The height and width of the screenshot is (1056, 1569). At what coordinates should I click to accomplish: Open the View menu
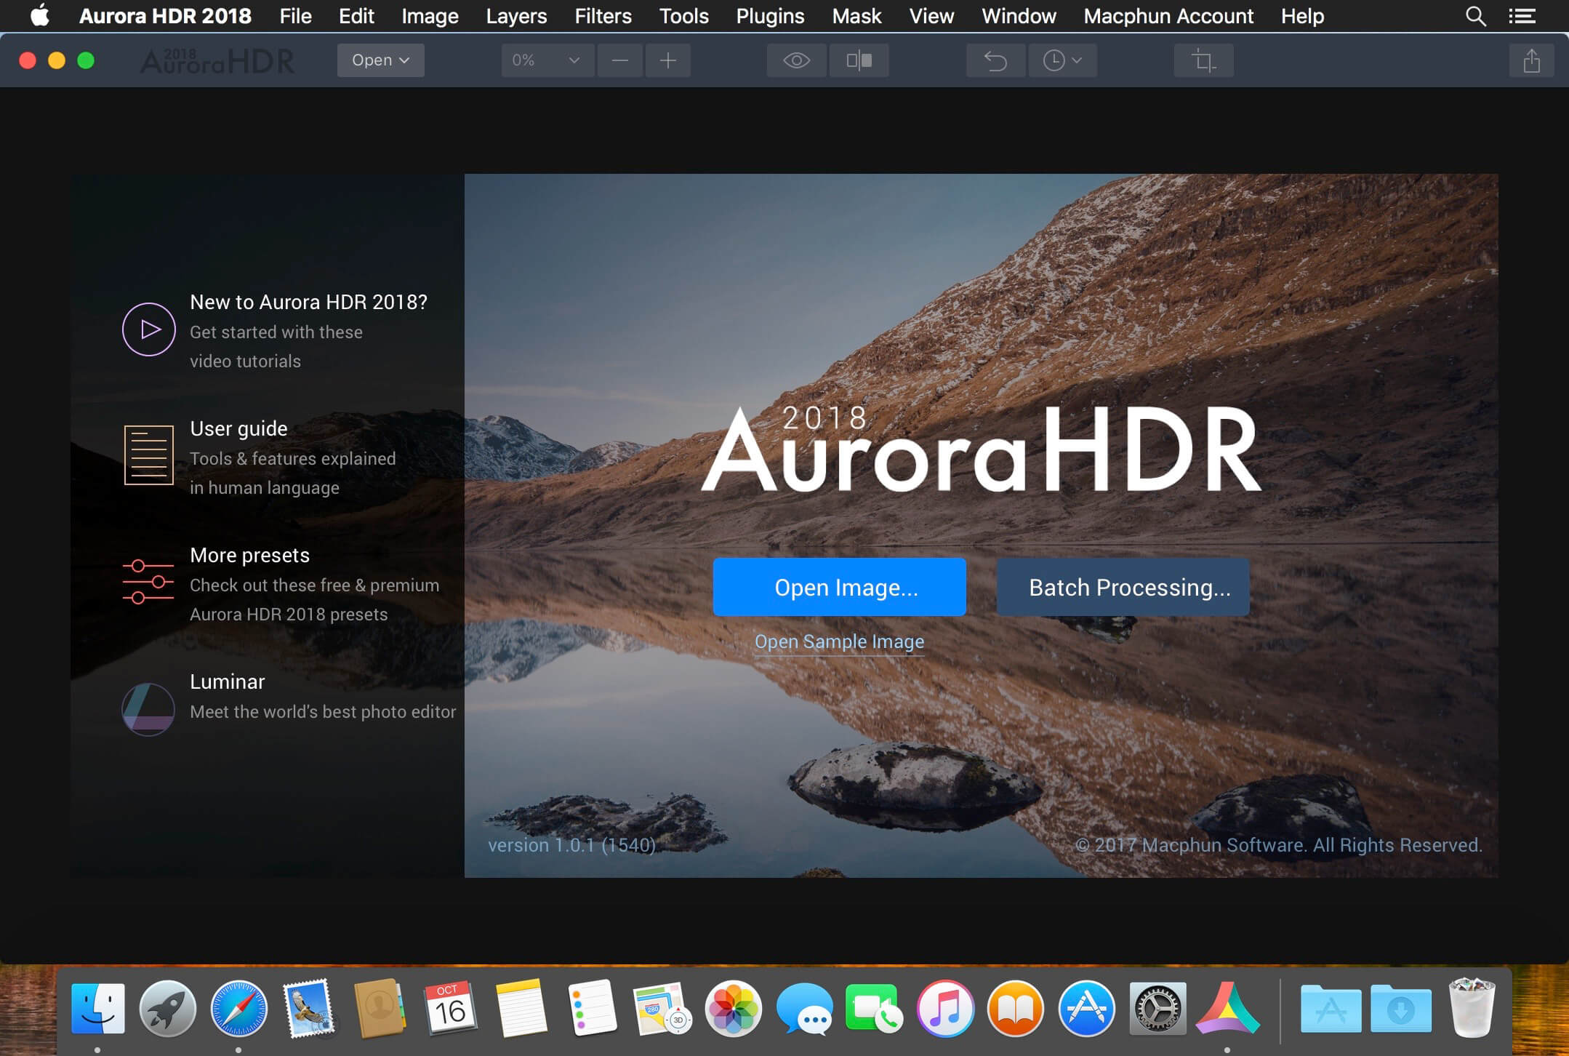pos(931,16)
